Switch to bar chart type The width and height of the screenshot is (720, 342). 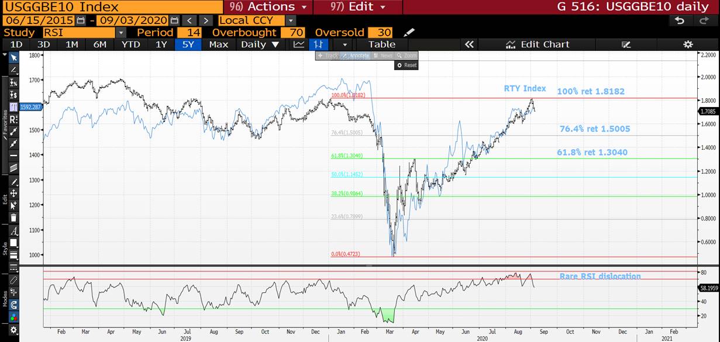318,44
